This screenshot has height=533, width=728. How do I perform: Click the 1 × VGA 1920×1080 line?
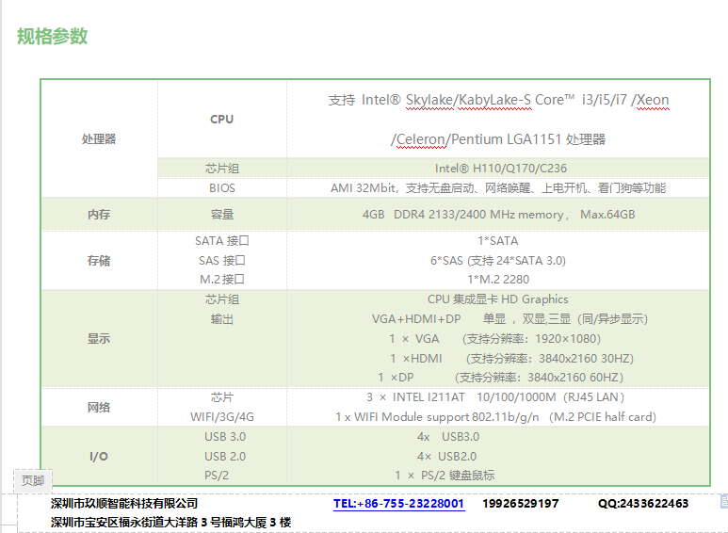[495, 339]
